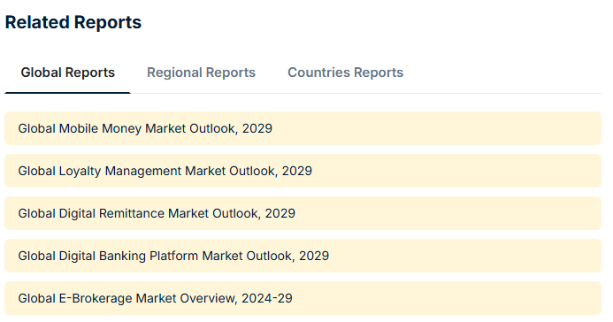The image size is (613, 322).
Task: Select the Global Reports tab
Action: (x=67, y=73)
